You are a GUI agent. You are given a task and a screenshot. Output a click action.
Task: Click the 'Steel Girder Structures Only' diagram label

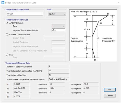coord(109,40)
